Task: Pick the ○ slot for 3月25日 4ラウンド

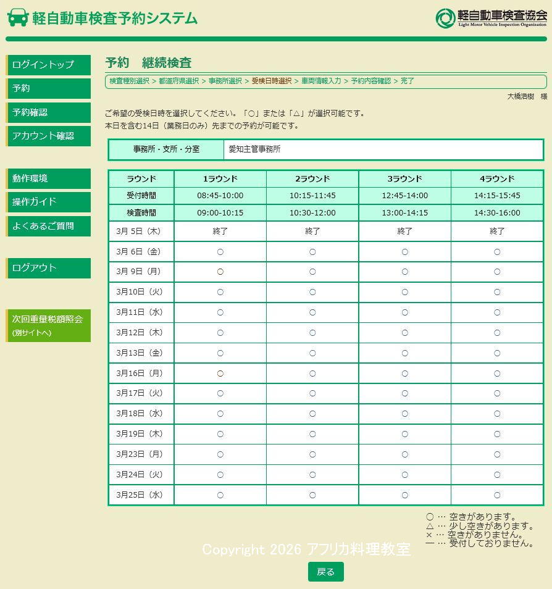Action: [x=497, y=495]
